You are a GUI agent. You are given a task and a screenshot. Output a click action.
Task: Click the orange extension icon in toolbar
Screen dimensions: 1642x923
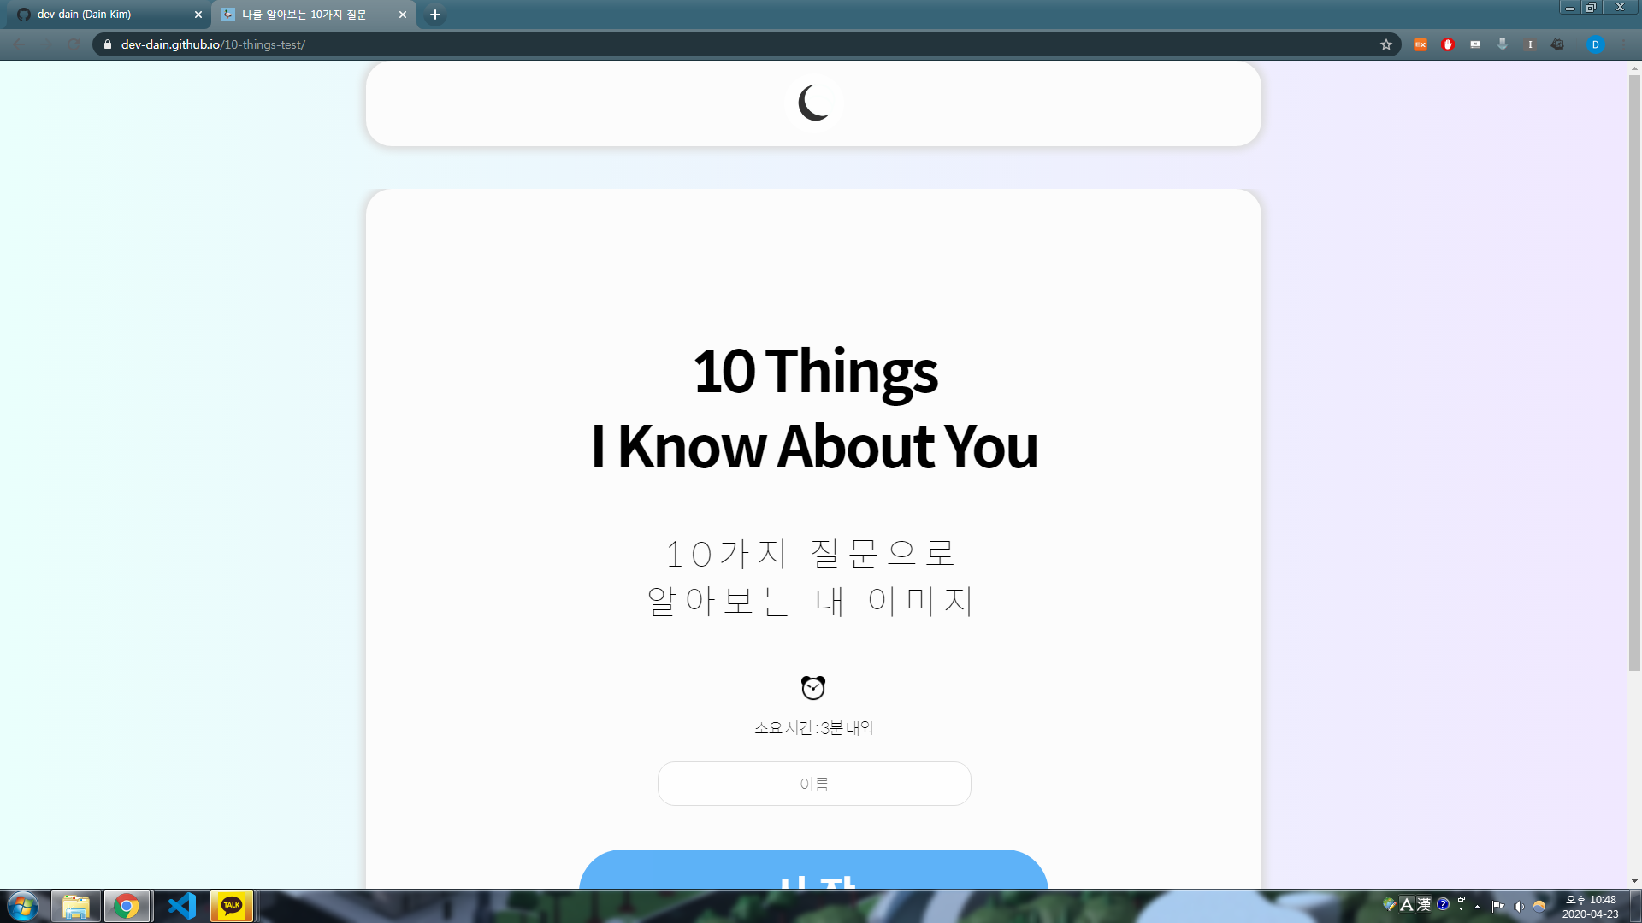(1421, 44)
